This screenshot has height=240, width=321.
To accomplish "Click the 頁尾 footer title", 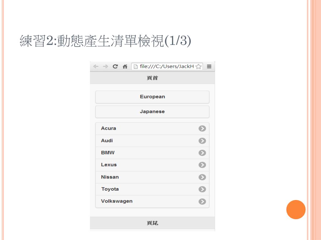I will pyautogui.click(x=152, y=223).
